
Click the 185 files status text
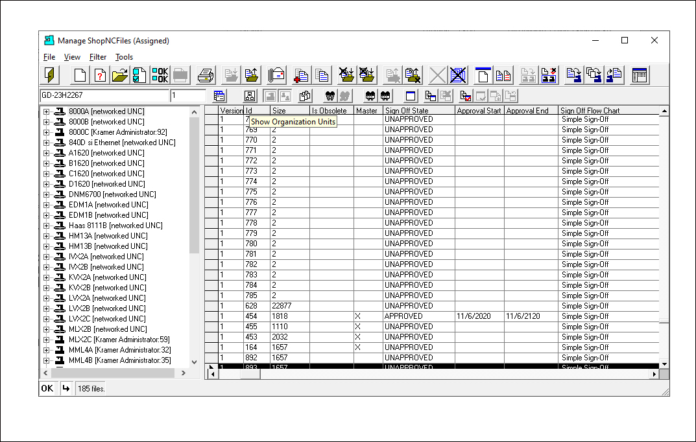tap(91, 389)
